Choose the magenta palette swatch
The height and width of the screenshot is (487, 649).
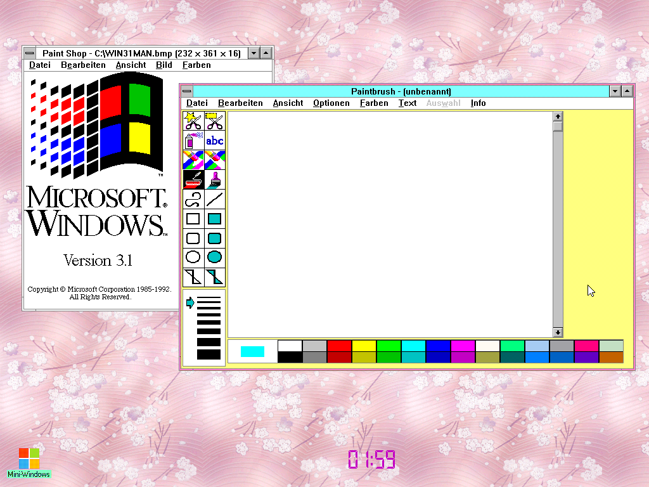click(463, 346)
